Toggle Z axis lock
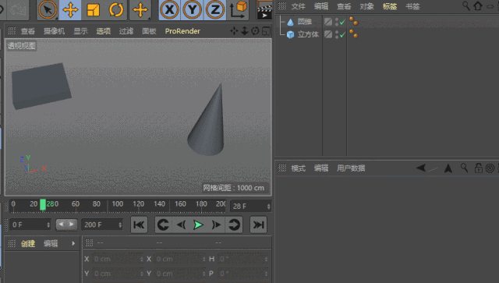499x283 pixels. (215, 9)
